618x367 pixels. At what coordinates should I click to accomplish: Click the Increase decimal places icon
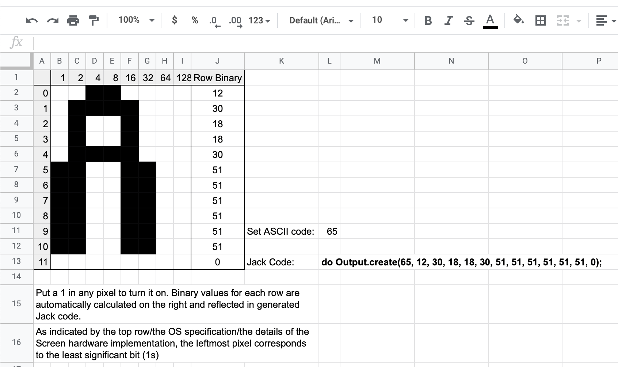236,21
